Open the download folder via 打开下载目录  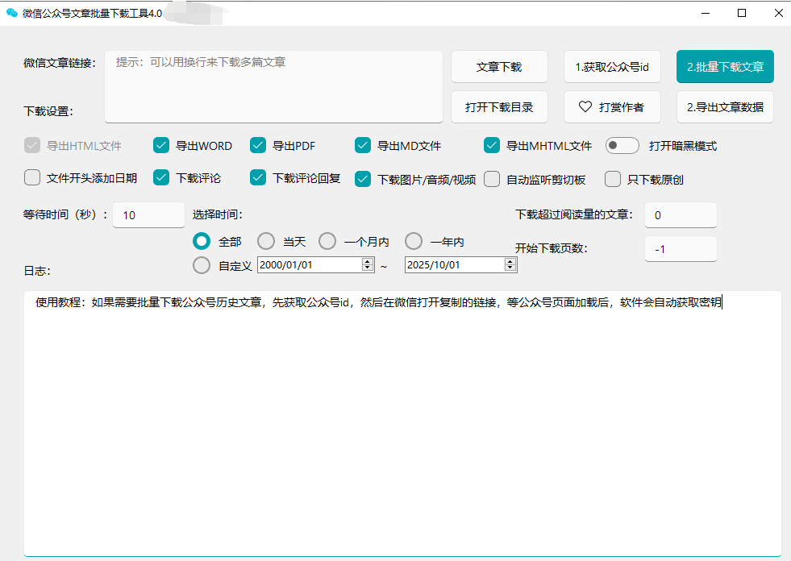499,106
